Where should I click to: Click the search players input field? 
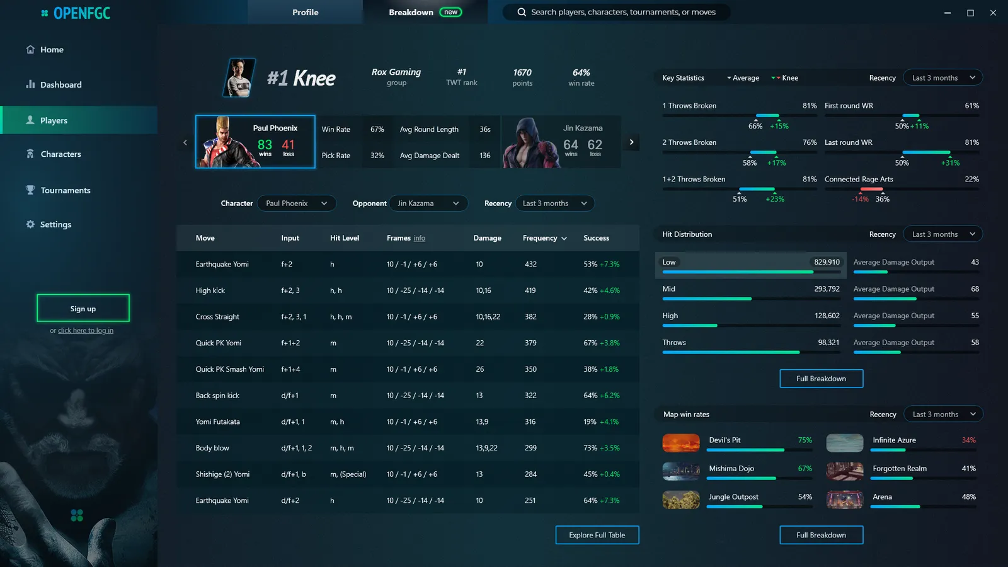617,12
